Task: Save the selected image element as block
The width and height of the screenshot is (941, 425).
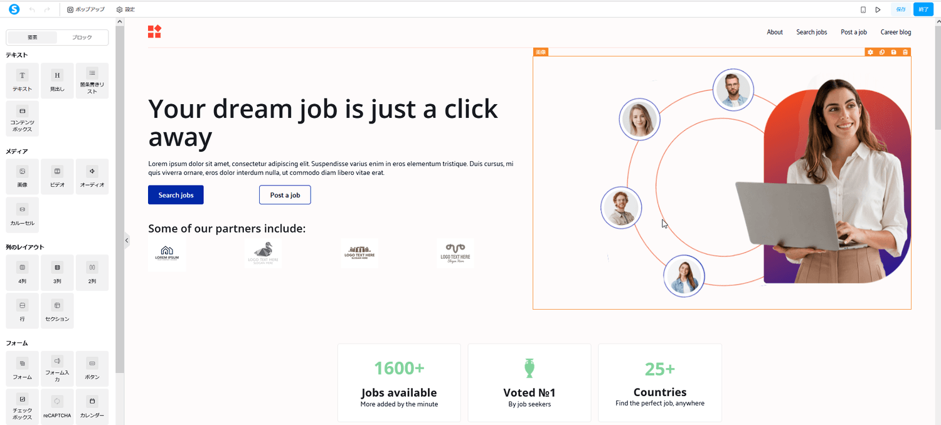Action: [x=894, y=52]
